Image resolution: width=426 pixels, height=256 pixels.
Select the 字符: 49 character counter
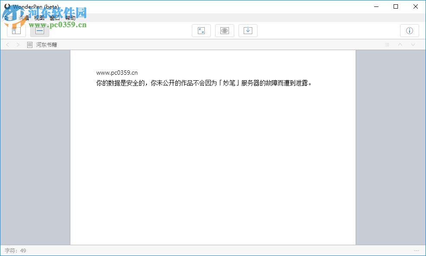tap(14, 250)
